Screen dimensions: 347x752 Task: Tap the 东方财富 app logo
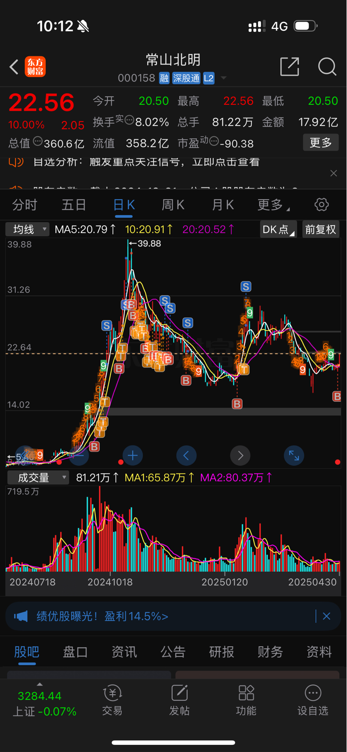[x=35, y=67]
